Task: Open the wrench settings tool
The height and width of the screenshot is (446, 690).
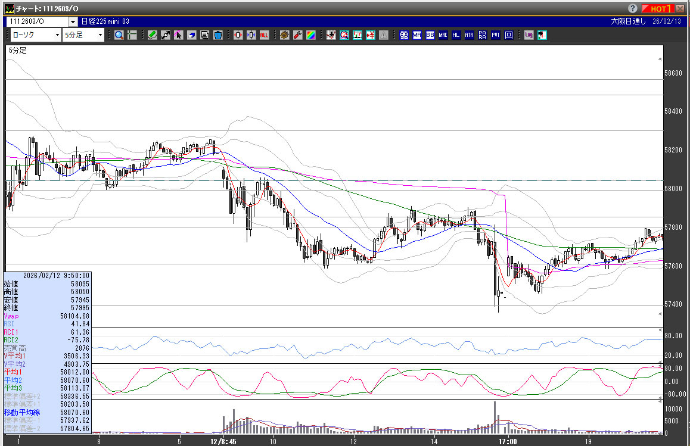Action: click(297, 35)
